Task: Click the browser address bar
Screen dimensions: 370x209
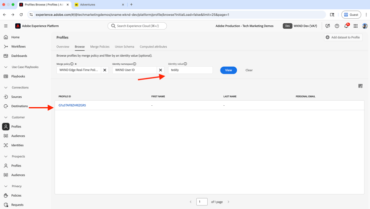Action: pyautogui.click(x=177, y=15)
